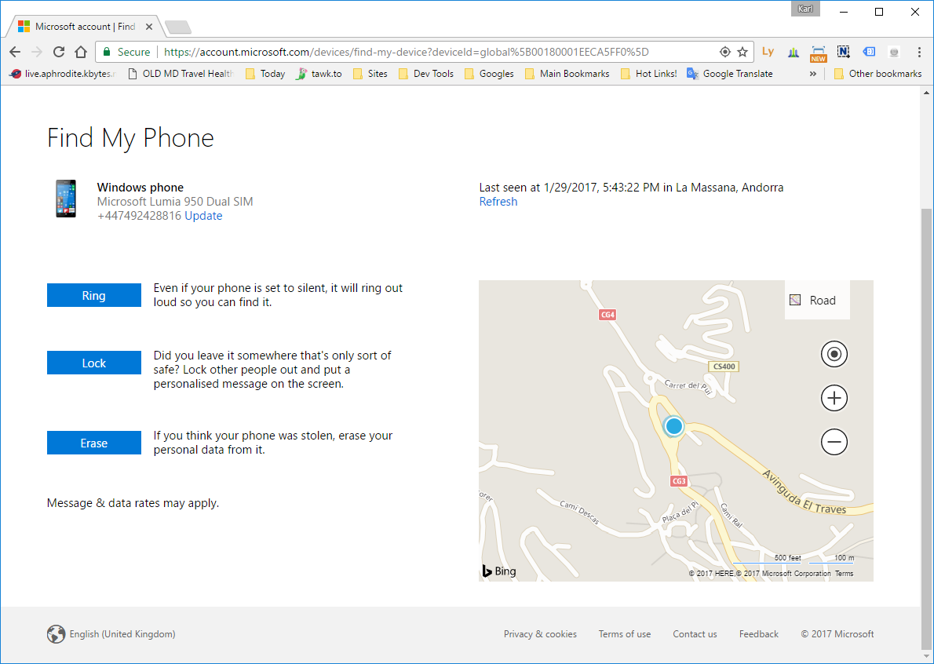Click the Update phone number link
The width and height of the screenshot is (934, 664).
point(203,216)
